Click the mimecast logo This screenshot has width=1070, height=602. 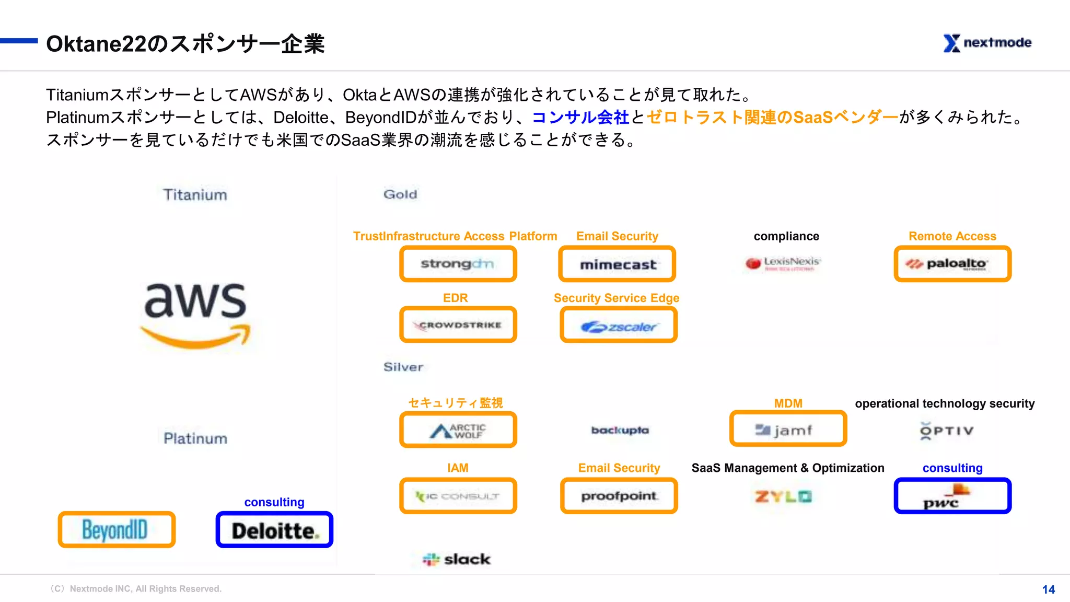[x=618, y=264]
